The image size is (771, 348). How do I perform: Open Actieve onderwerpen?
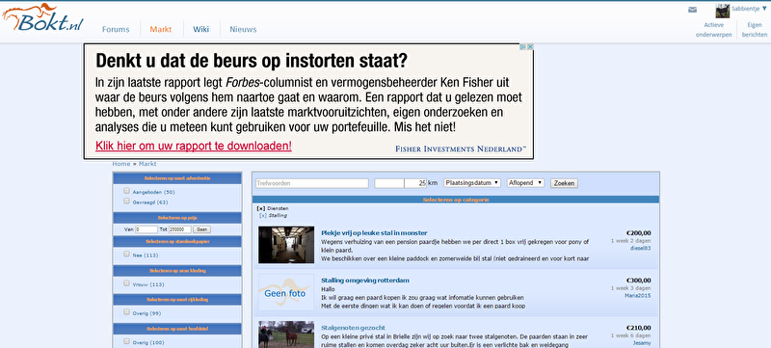tap(713, 30)
